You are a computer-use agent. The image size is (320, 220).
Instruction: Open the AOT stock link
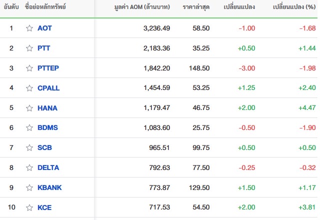(x=44, y=28)
